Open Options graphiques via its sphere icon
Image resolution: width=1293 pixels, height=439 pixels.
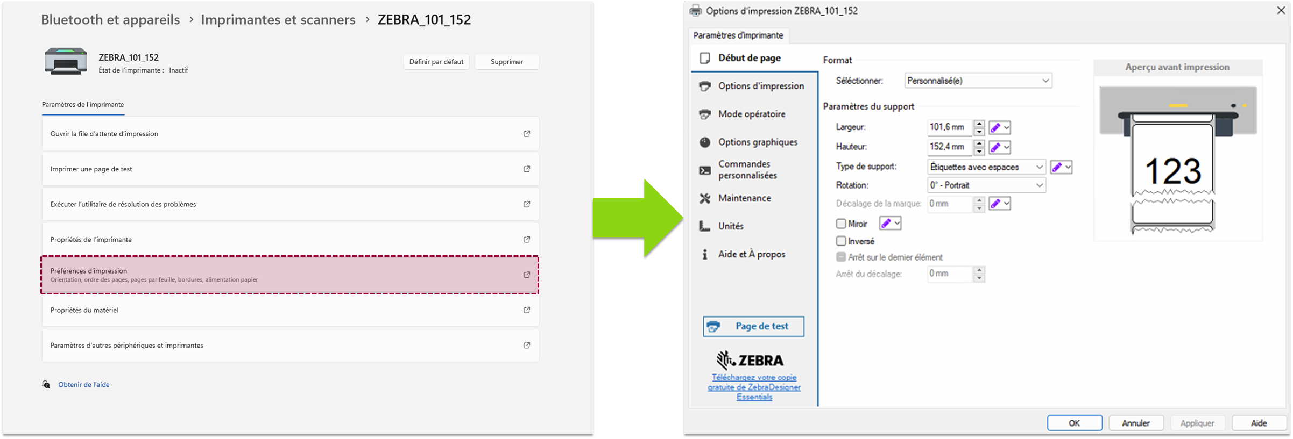point(705,142)
